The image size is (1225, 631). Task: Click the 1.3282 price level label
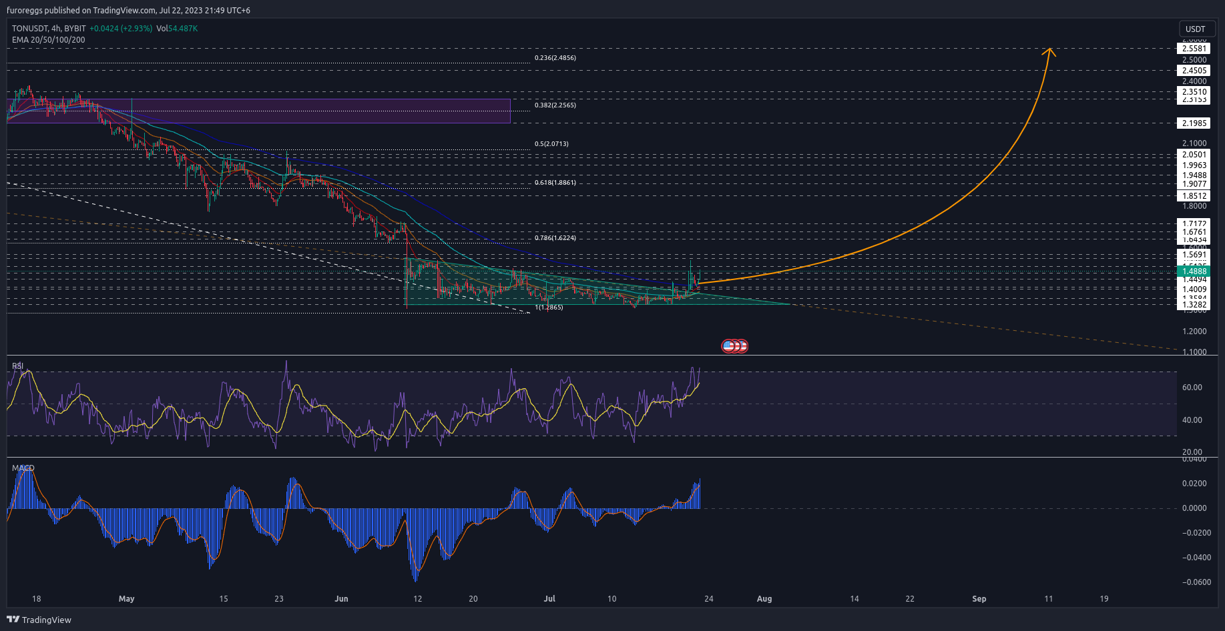[x=1194, y=305]
